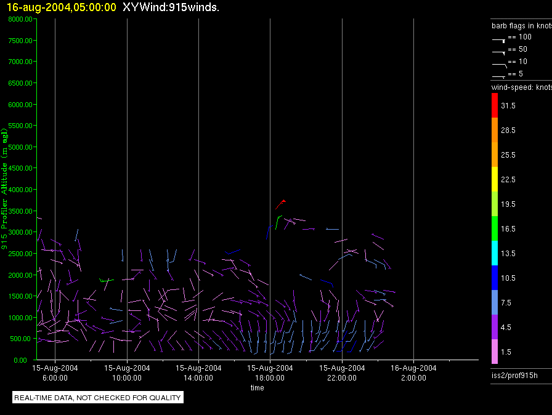
Task: Click the 7000.00 altitude tick label
Action: pyautogui.click(x=20, y=62)
